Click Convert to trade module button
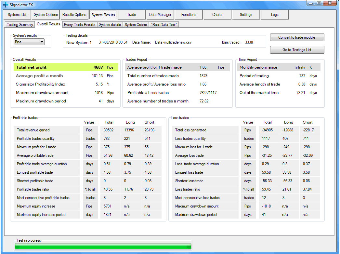Screen dimensions: 340x254 [x=297, y=37]
